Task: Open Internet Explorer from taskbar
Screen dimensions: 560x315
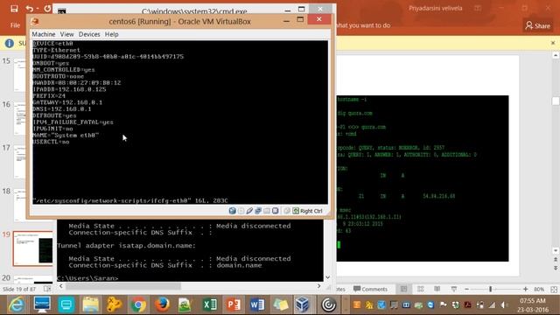Action: pos(16,304)
